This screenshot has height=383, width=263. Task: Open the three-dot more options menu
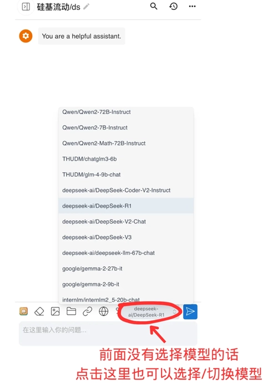tap(193, 6)
